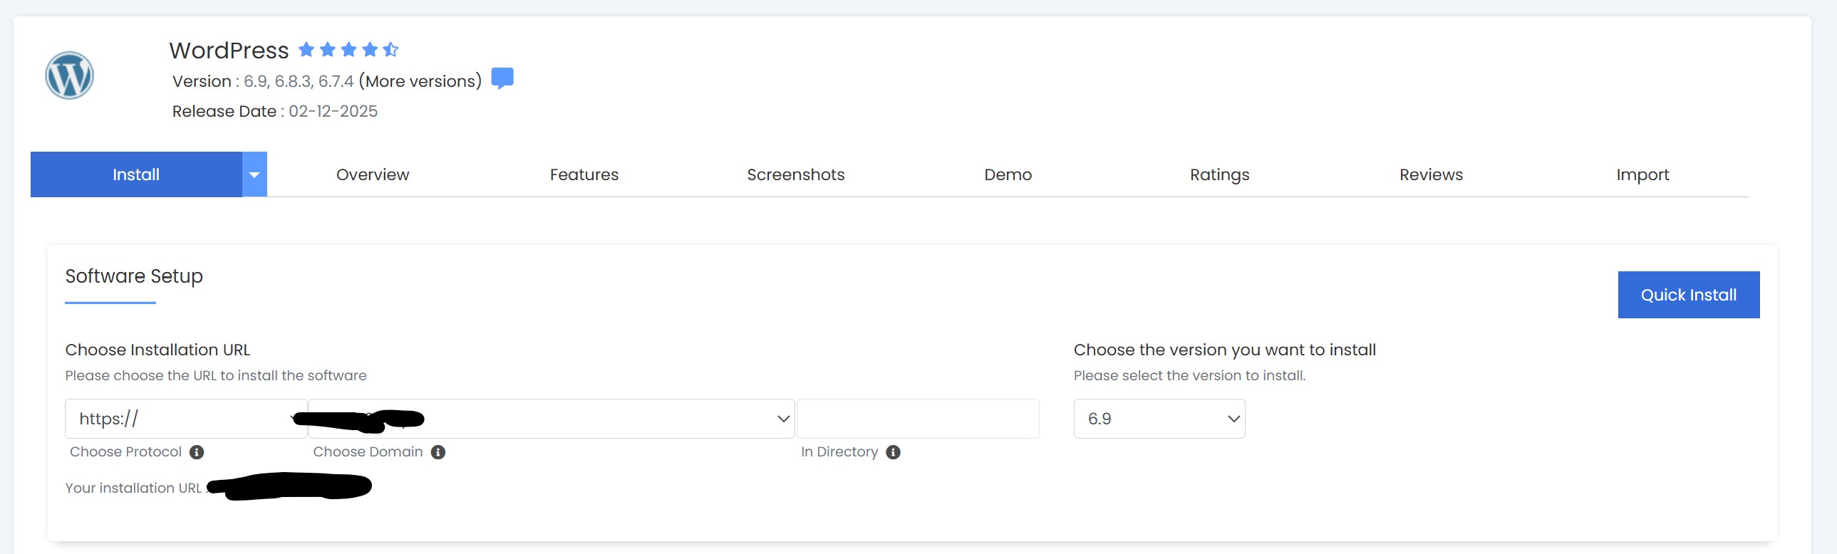Open the Reviews tab
Viewport: 1837px width, 554px height.
pos(1431,174)
